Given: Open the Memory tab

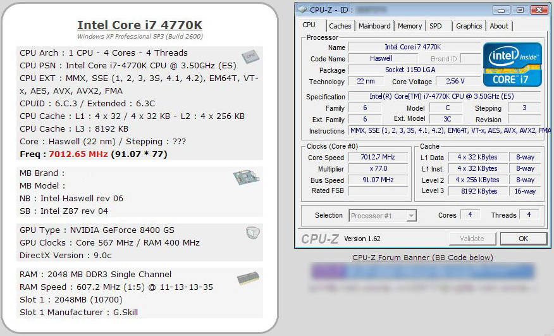Looking at the screenshot, I should click(410, 26).
